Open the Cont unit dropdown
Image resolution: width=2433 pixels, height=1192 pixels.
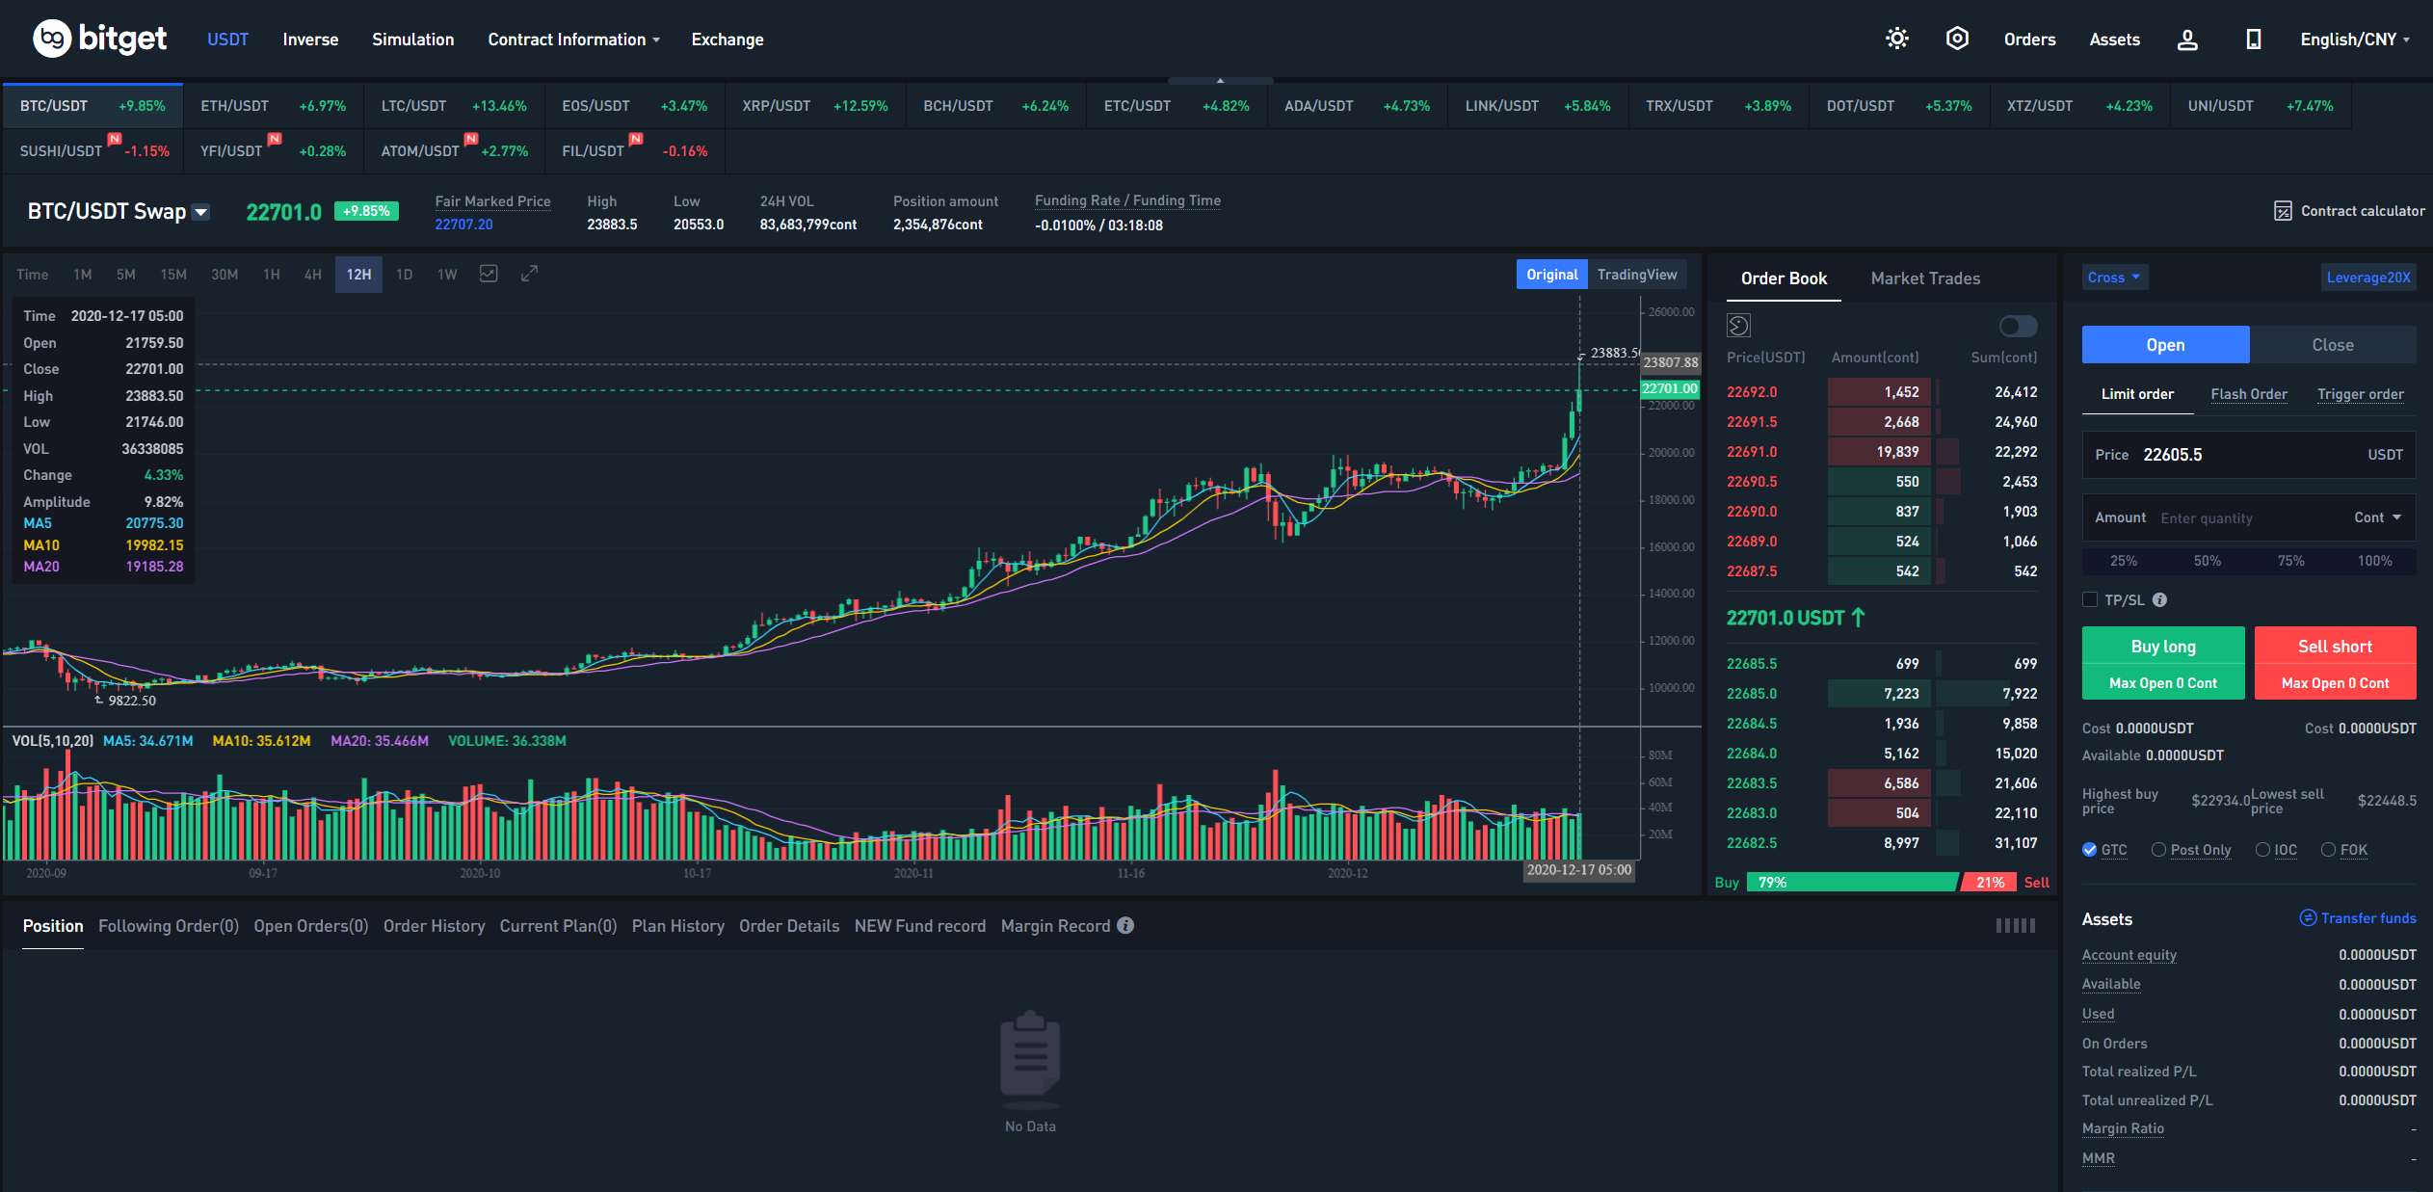coord(2377,517)
